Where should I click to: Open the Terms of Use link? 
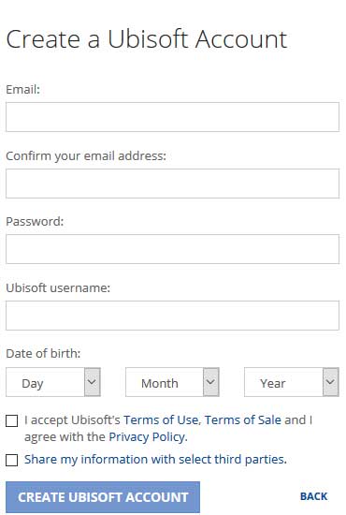point(161,420)
